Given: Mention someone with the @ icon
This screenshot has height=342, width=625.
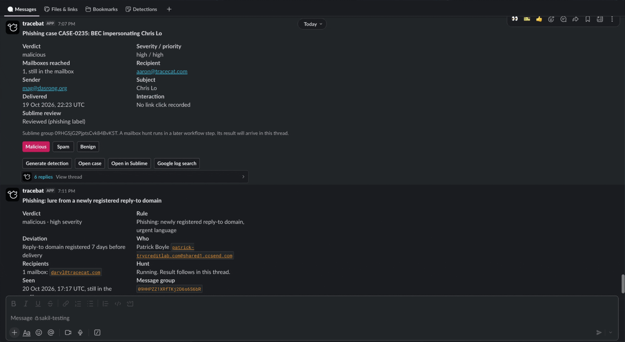Looking at the screenshot, I should click(51, 332).
